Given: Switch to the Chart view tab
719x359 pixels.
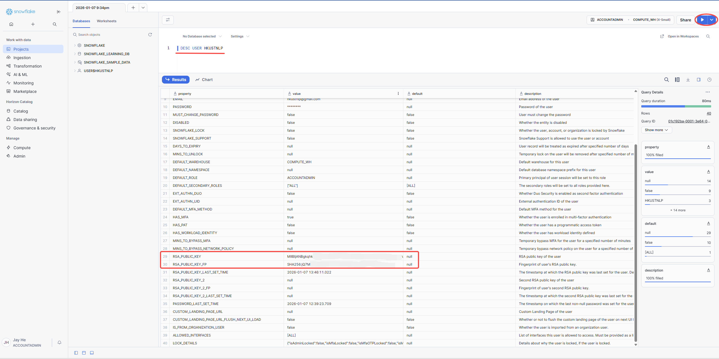Looking at the screenshot, I should coord(204,80).
